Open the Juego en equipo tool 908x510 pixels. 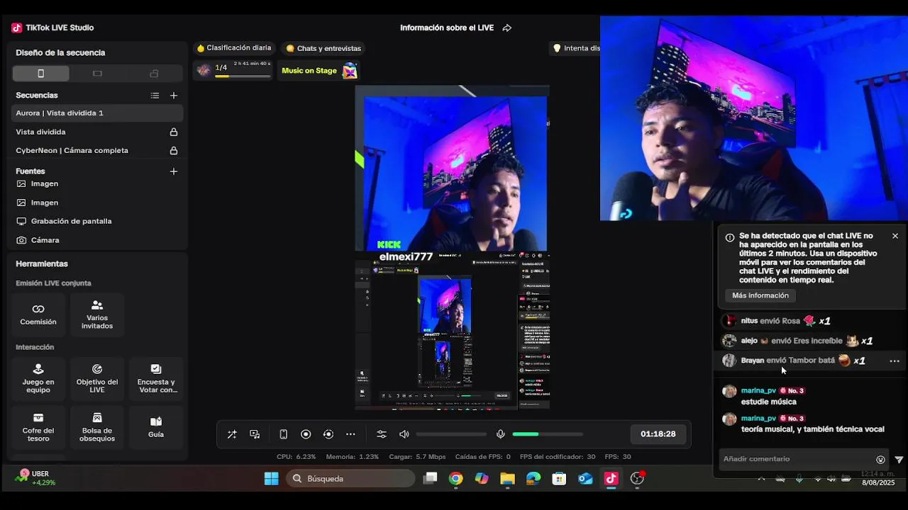(x=38, y=379)
